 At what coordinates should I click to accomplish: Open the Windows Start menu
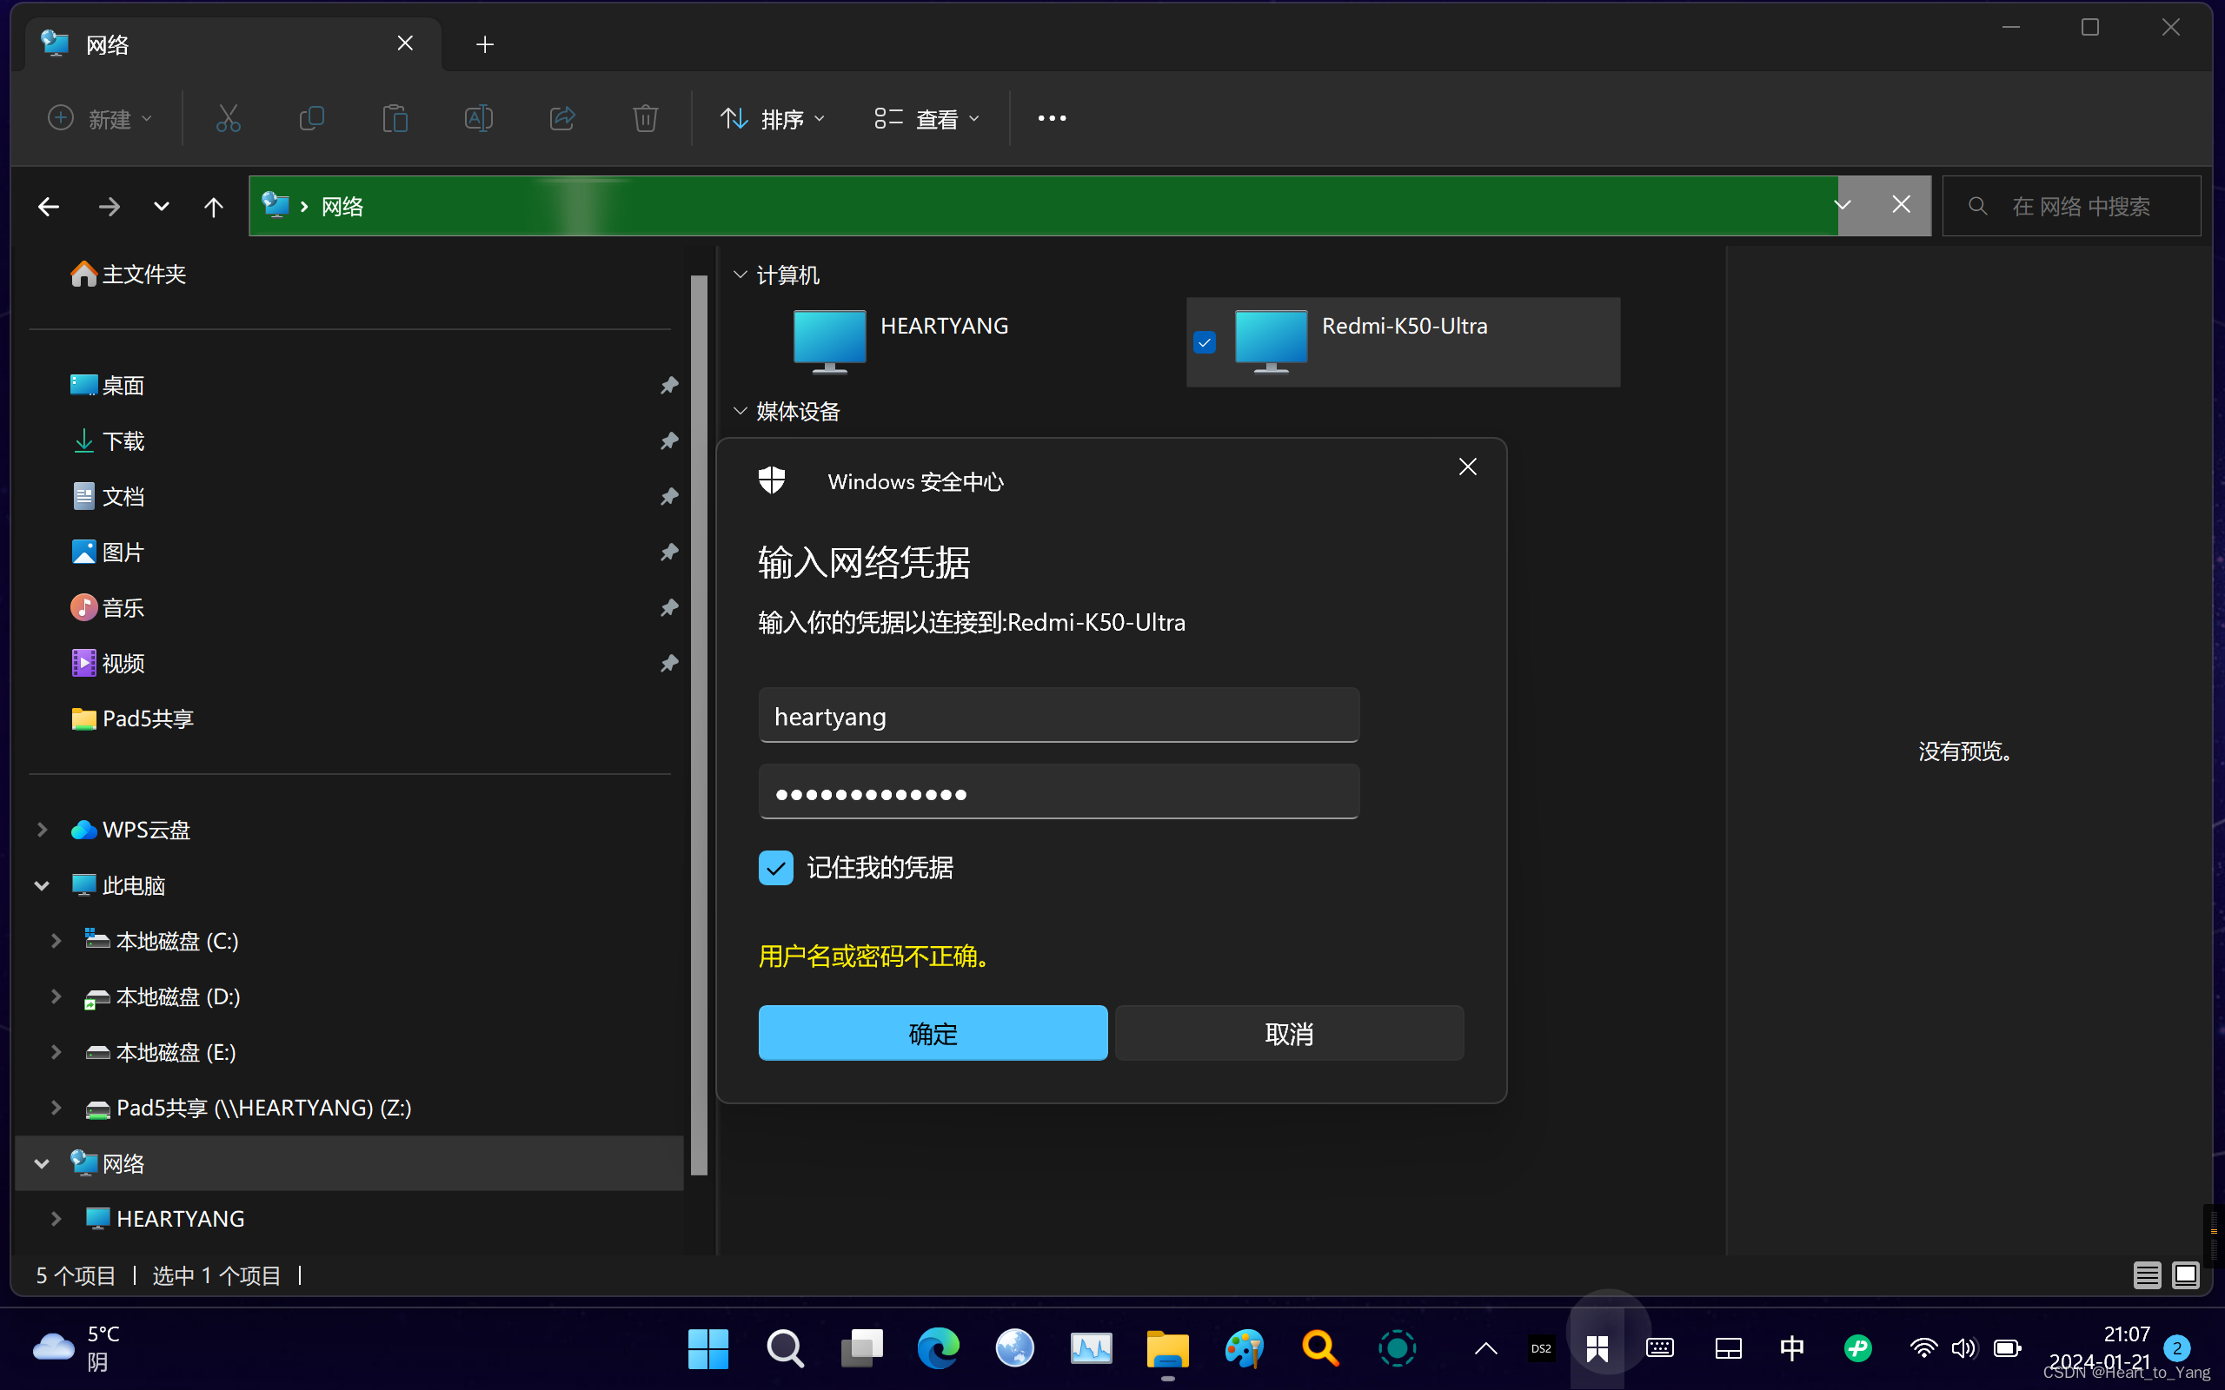pos(708,1347)
